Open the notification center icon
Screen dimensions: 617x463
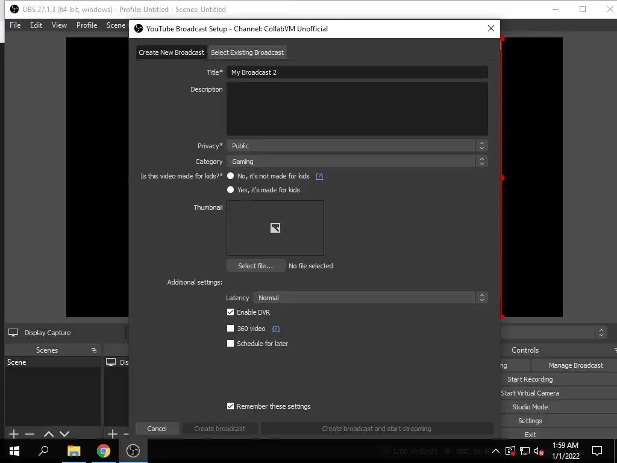click(x=597, y=451)
